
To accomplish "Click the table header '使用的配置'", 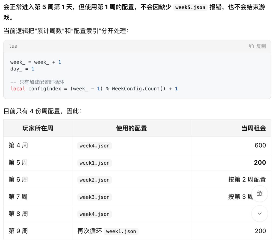I will coord(131,128).
